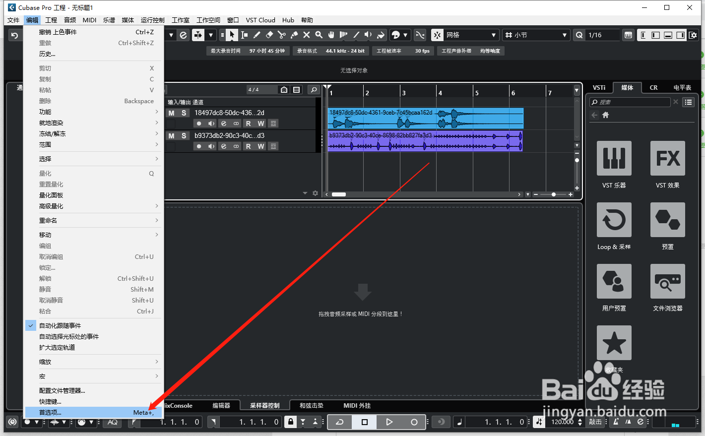
Task: Select the Split scissors tool
Action: click(x=281, y=35)
